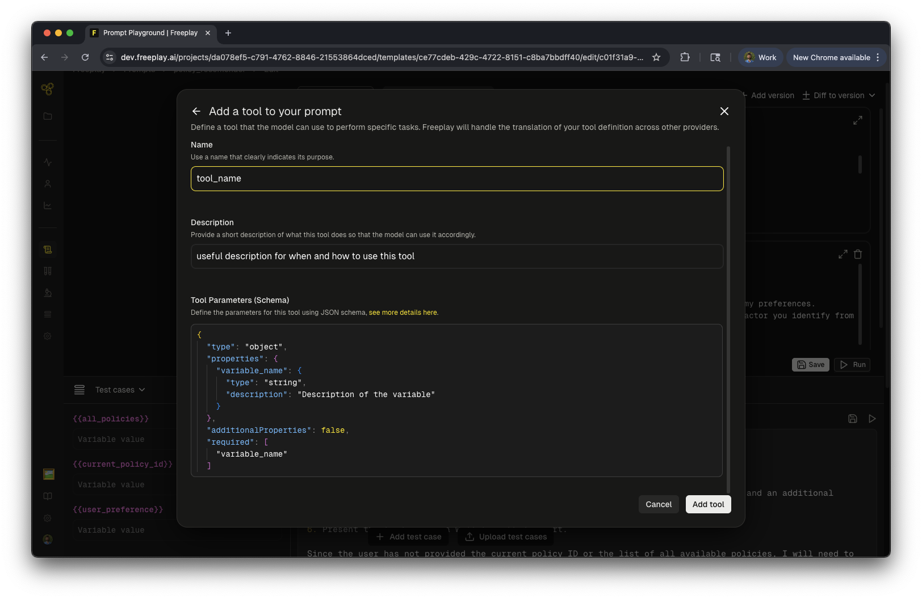This screenshot has width=922, height=599.
Task: Delete message using the trash icon
Action: click(x=858, y=254)
